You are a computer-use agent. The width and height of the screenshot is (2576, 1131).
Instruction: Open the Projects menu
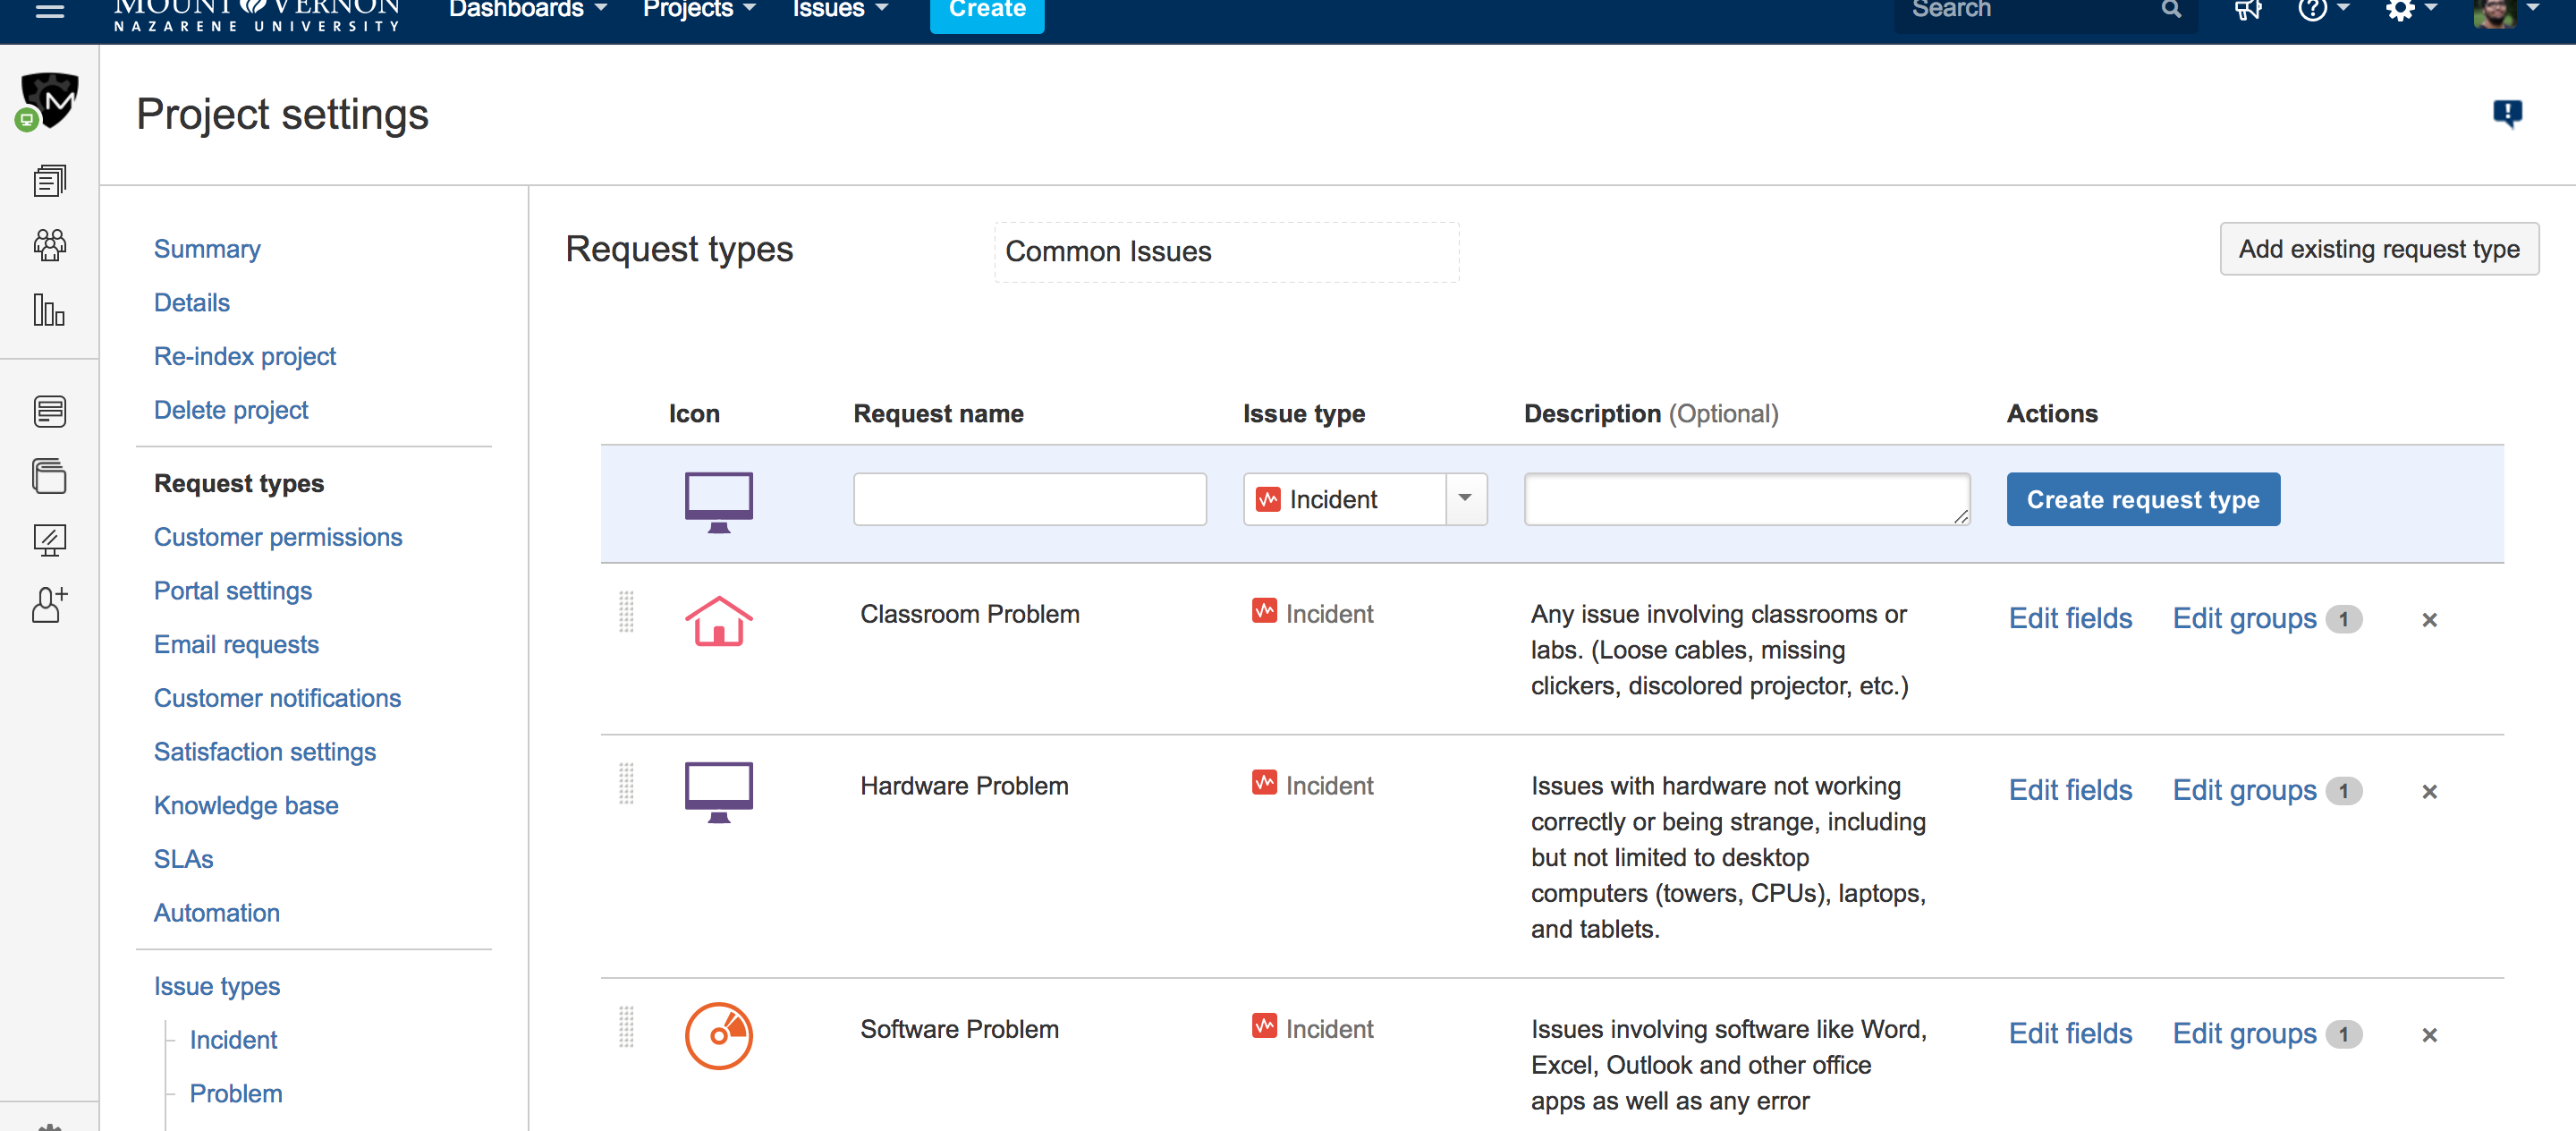coord(698,10)
